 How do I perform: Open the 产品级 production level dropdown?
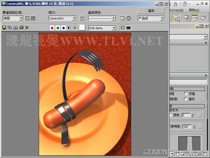pos(151,18)
